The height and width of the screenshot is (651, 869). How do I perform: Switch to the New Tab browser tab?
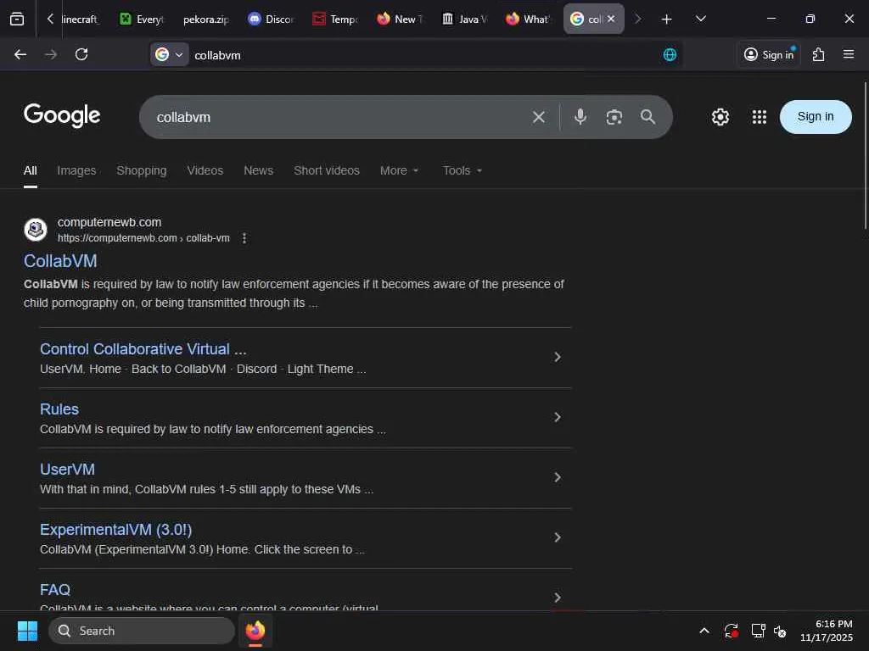pos(400,19)
